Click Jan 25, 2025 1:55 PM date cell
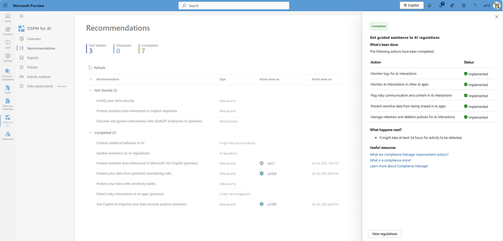503x241 pixels. [325, 164]
